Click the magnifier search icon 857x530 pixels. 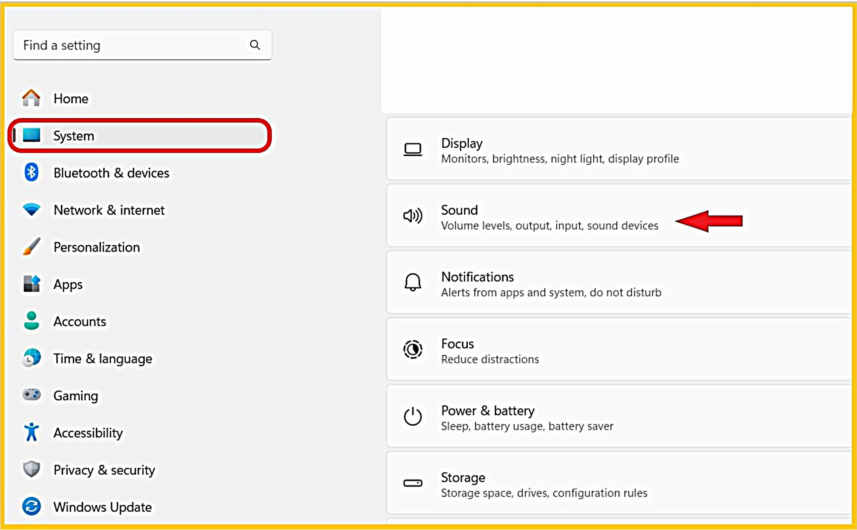click(x=255, y=45)
